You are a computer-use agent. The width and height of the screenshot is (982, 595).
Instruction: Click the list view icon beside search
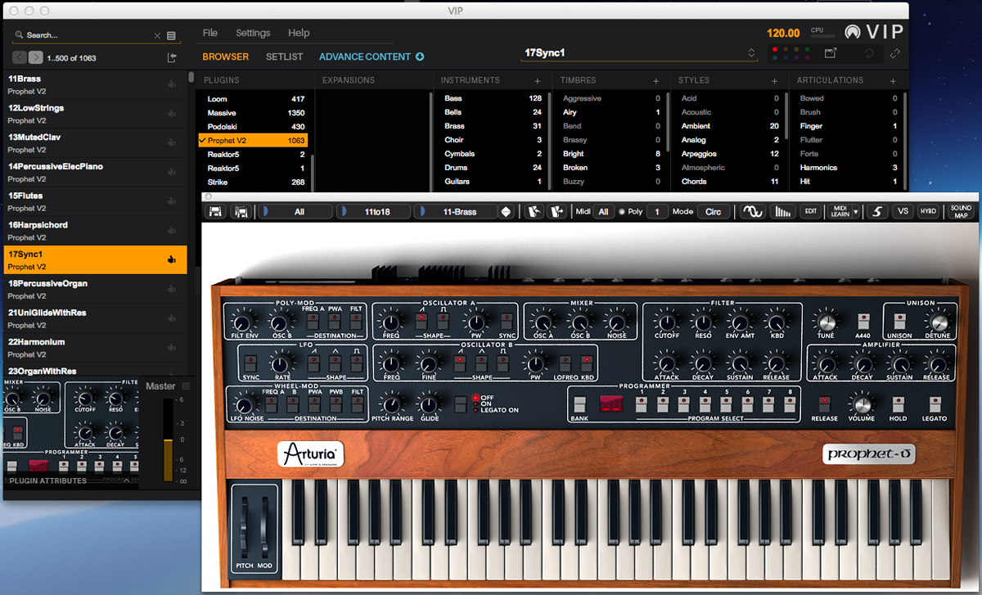[171, 36]
